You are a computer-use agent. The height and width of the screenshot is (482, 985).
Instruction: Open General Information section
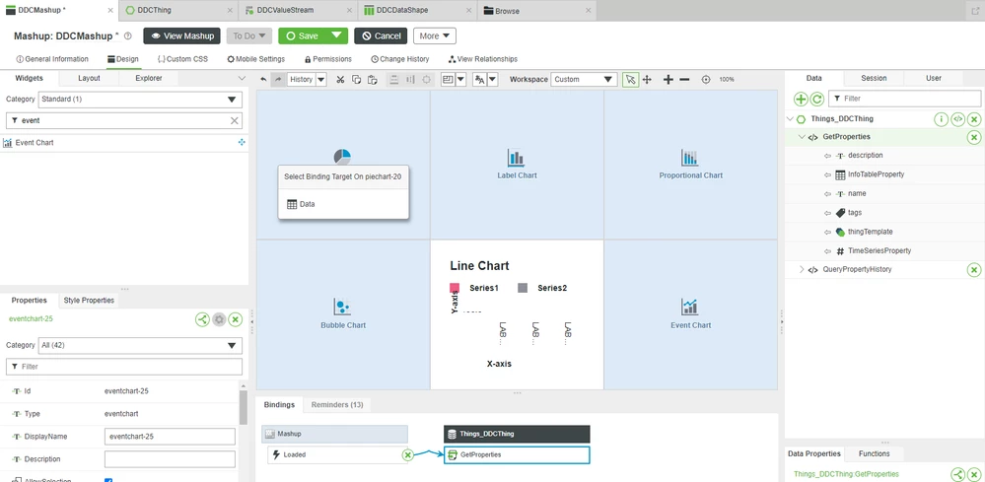tap(52, 59)
